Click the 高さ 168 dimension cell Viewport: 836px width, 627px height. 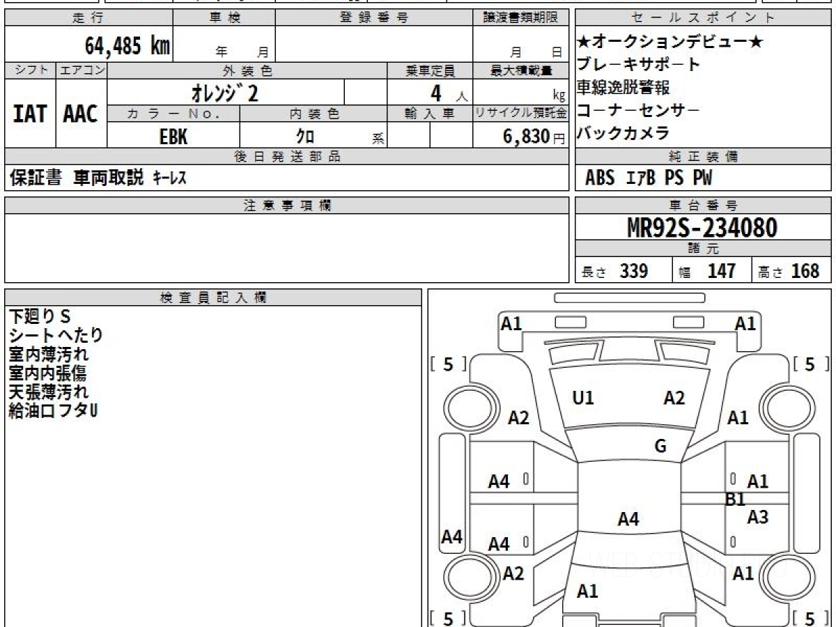pos(792,270)
